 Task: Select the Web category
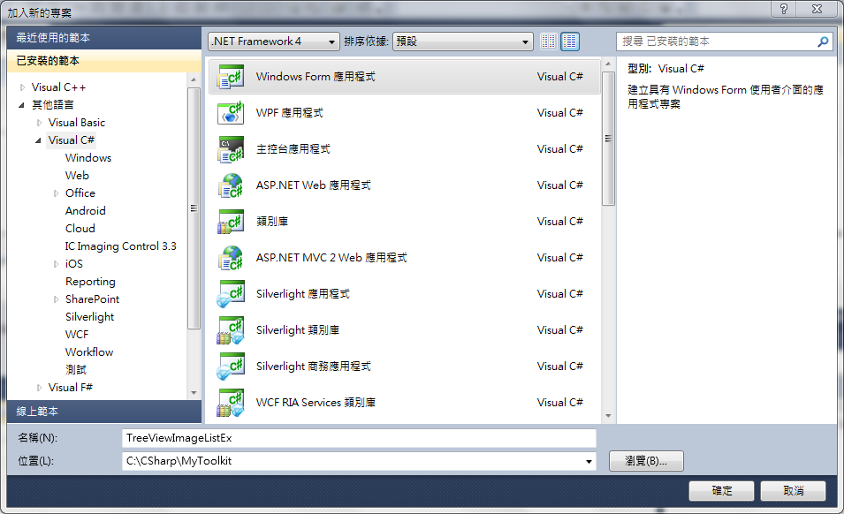[77, 176]
